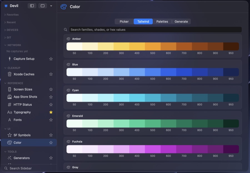Favorite Xcode Caches with its star

coord(51,74)
